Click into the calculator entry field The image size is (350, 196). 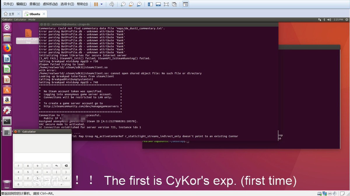[x=42, y=157]
